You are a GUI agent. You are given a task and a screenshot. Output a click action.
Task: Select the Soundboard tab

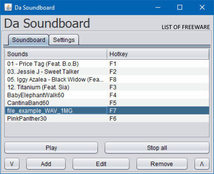(29, 40)
